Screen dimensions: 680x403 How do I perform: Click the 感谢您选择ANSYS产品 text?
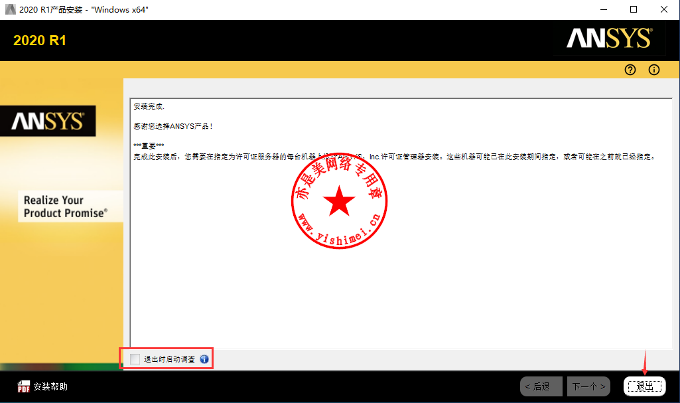173,126
